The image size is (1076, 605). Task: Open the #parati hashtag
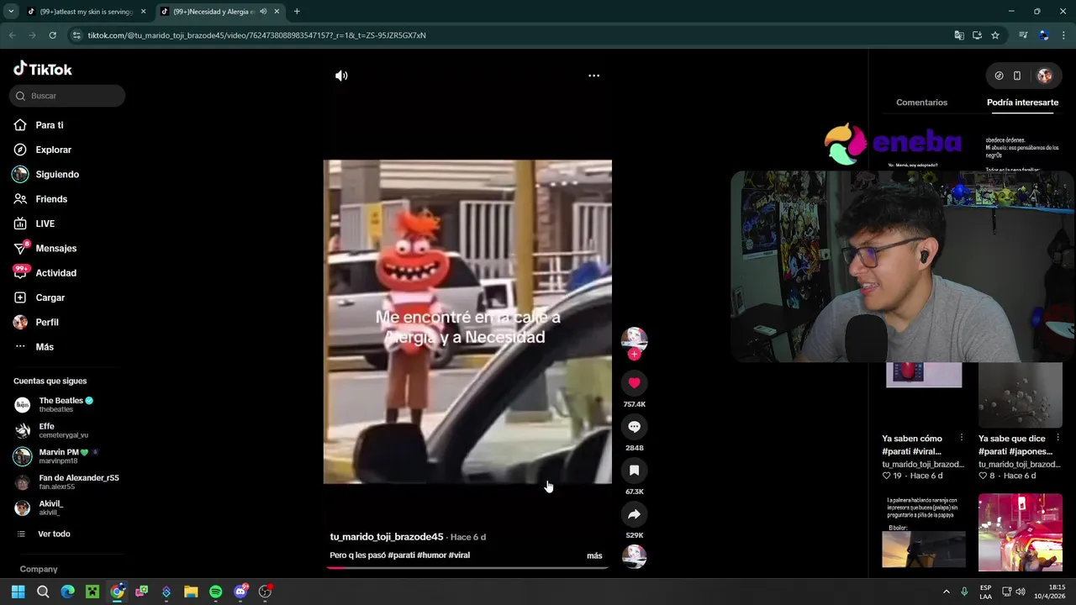[x=401, y=555]
